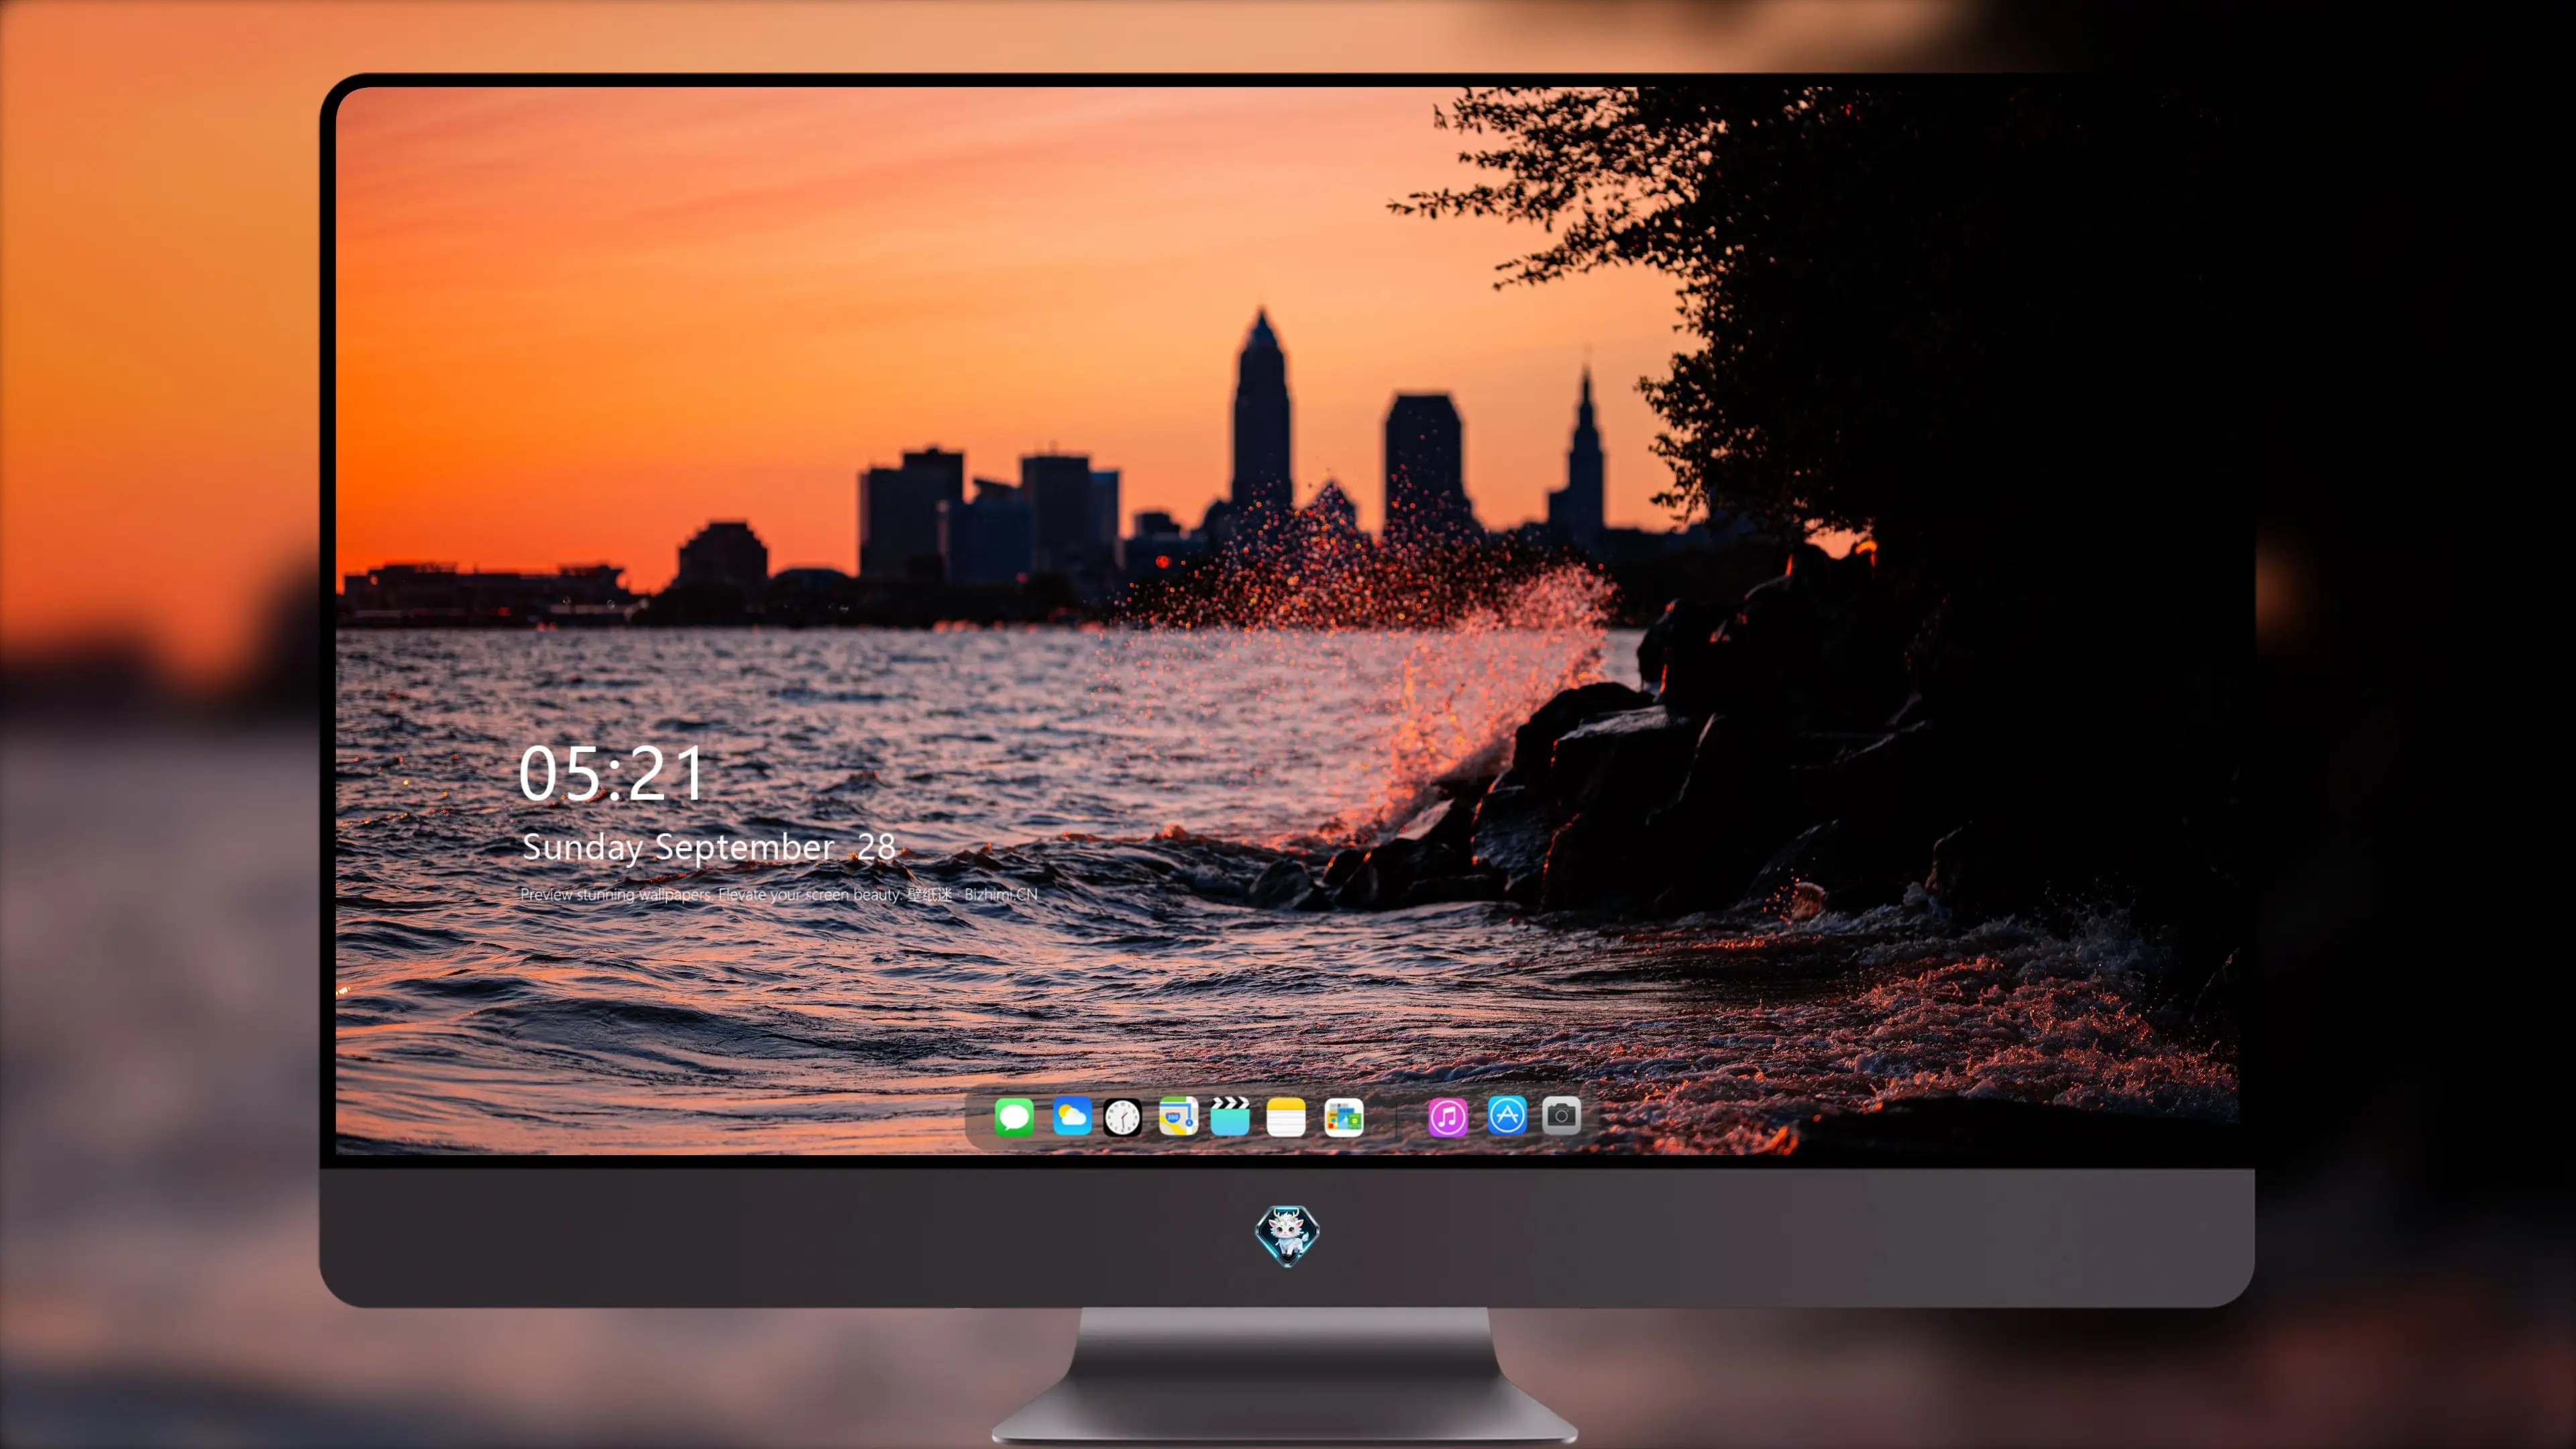This screenshot has width=2576, height=1449.
Task: Open the Newsstand app icon in dock
Action: [1344, 1117]
